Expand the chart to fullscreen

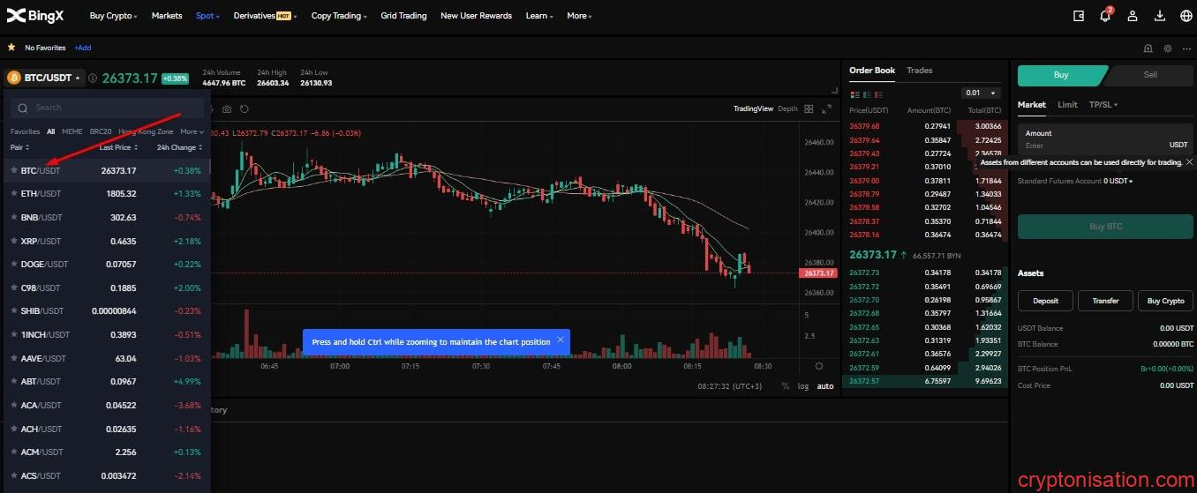click(826, 109)
